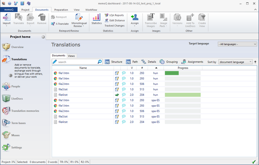Open the Target language dropdown
The height and width of the screenshot is (165, 259).
coord(237,44)
